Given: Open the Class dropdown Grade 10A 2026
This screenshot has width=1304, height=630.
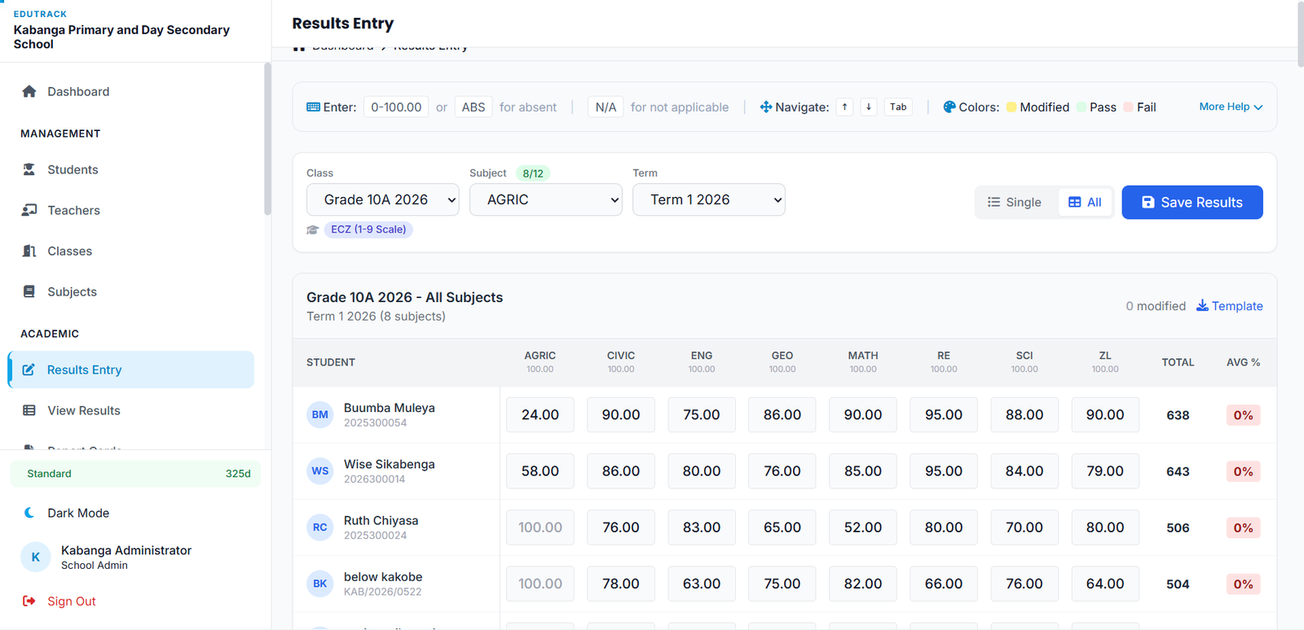Looking at the screenshot, I should click(383, 199).
